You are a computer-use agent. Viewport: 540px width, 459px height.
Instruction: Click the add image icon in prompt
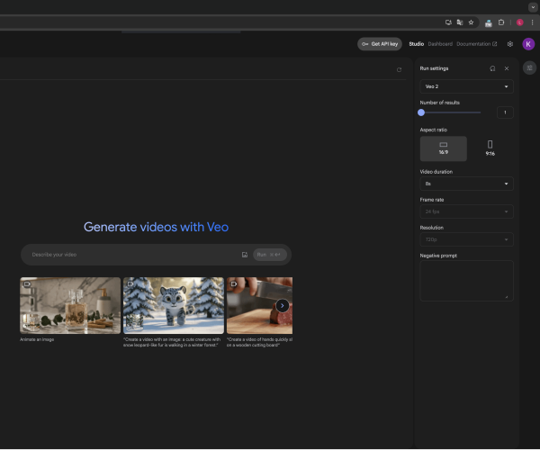245,255
